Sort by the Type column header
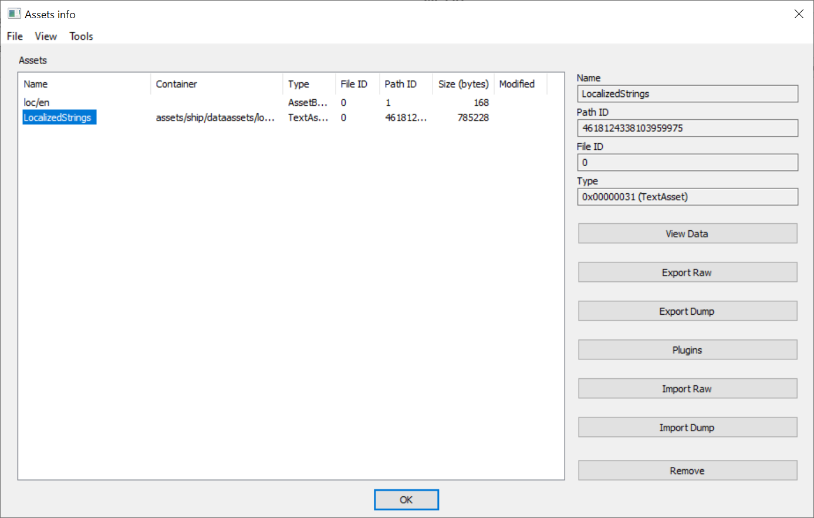 click(309, 84)
